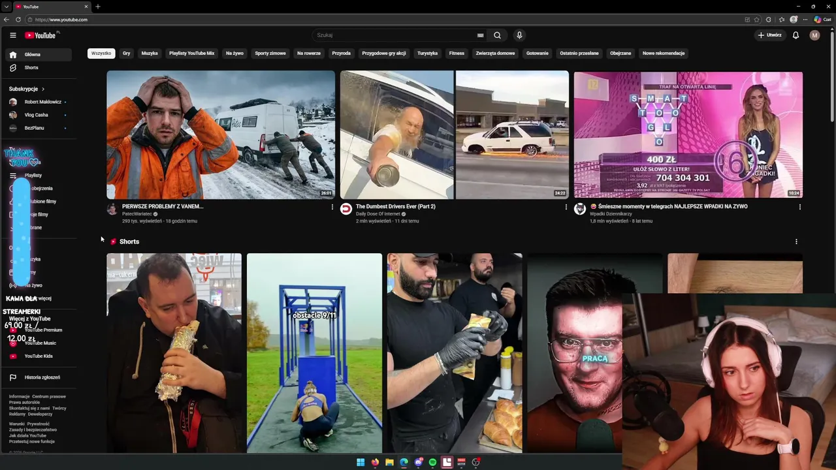Click the Utwórz create button
Image resolution: width=836 pixels, height=470 pixels.
click(769, 35)
